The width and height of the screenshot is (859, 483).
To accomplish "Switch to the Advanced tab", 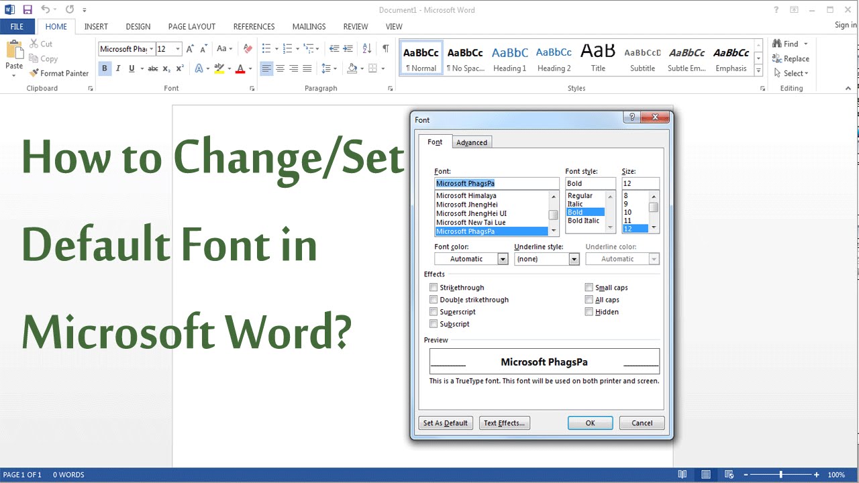I will click(x=472, y=142).
